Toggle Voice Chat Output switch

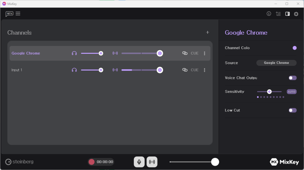(293, 78)
